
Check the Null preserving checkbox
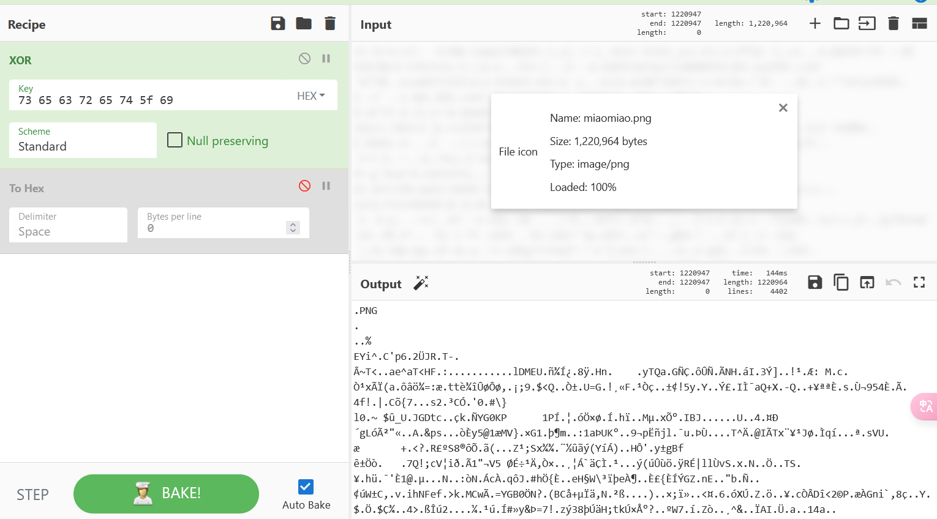pos(175,140)
